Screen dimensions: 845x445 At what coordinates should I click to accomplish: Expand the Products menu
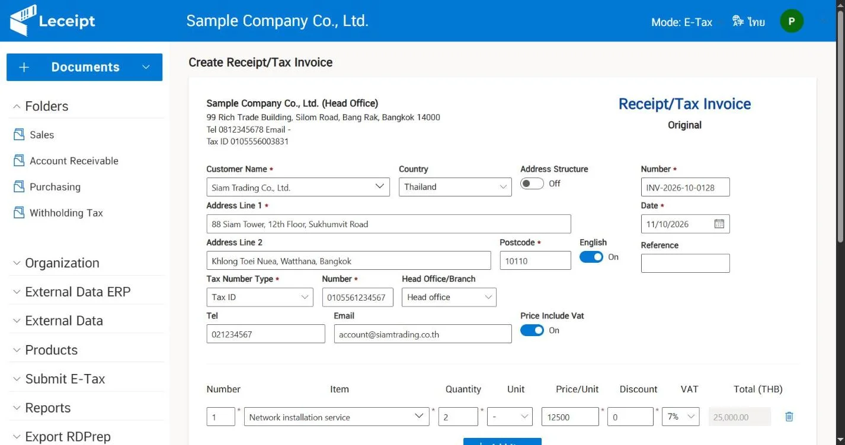point(86,350)
